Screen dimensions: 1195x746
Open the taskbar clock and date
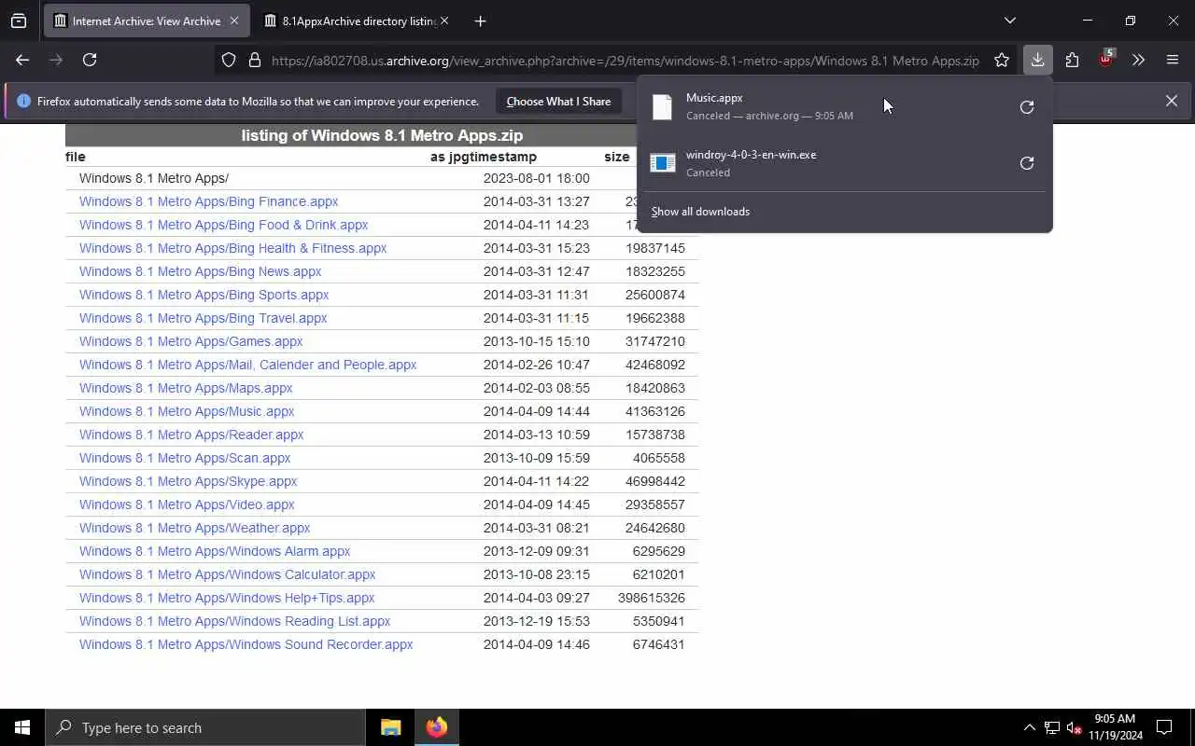pyautogui.click(x=1115, y=727)
